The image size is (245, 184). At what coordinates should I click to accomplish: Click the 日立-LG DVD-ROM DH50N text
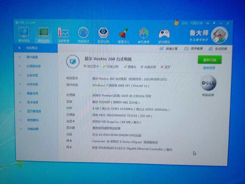[117, 135]
